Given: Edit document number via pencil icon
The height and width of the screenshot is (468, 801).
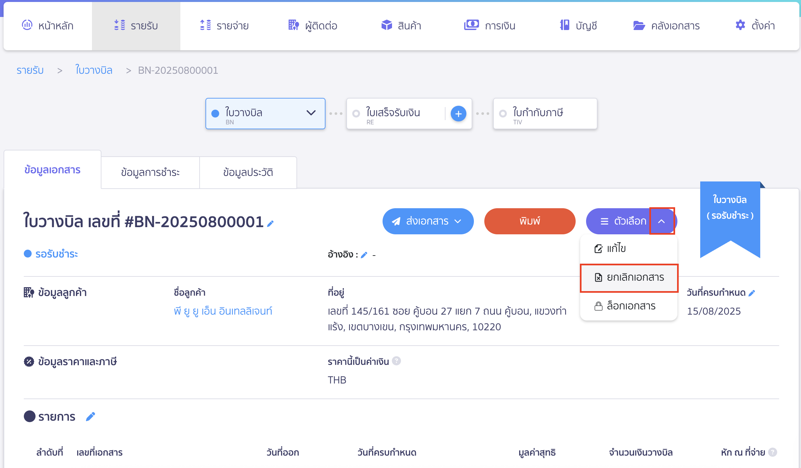Looking at the screenshot, I should [x=270, y=224].
